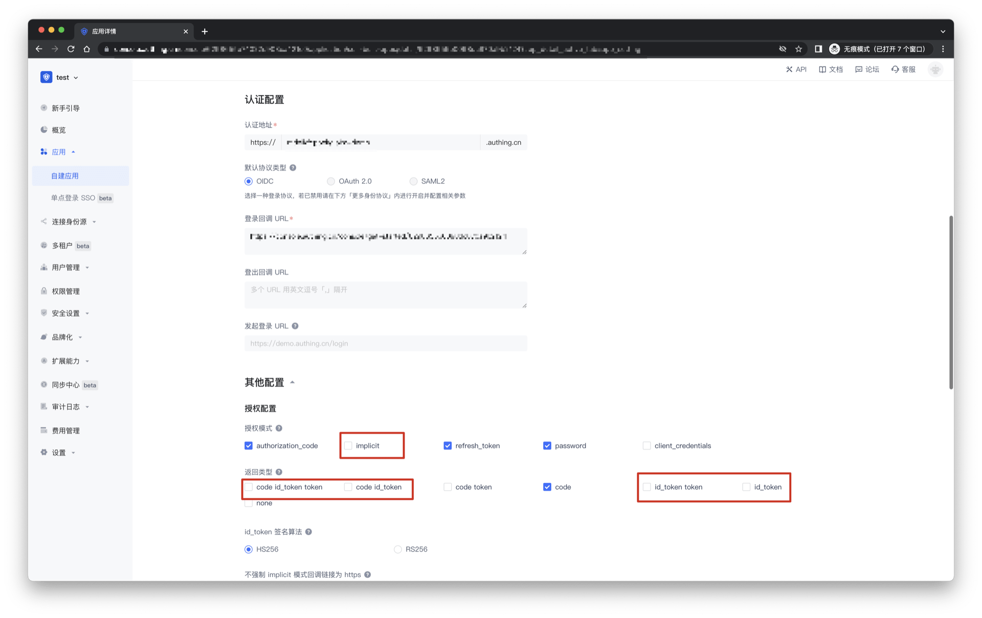The image size is (982, 618).
Task: Open the 论坛 forum from top bar
Action: click(867, 69)
